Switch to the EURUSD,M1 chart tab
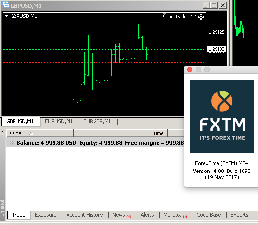258x225 pixels. coord(59,121)
